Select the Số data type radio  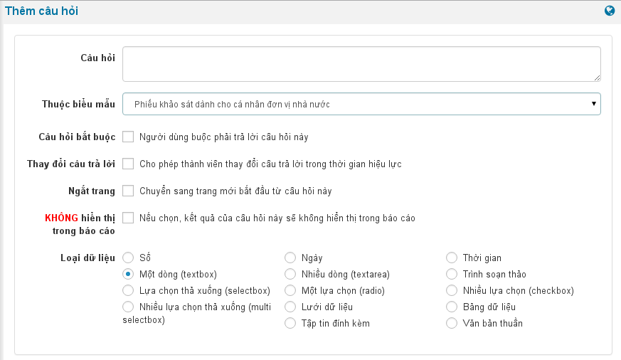click(x=128, y=258)
